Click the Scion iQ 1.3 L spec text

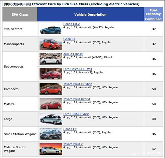(87, 42)
